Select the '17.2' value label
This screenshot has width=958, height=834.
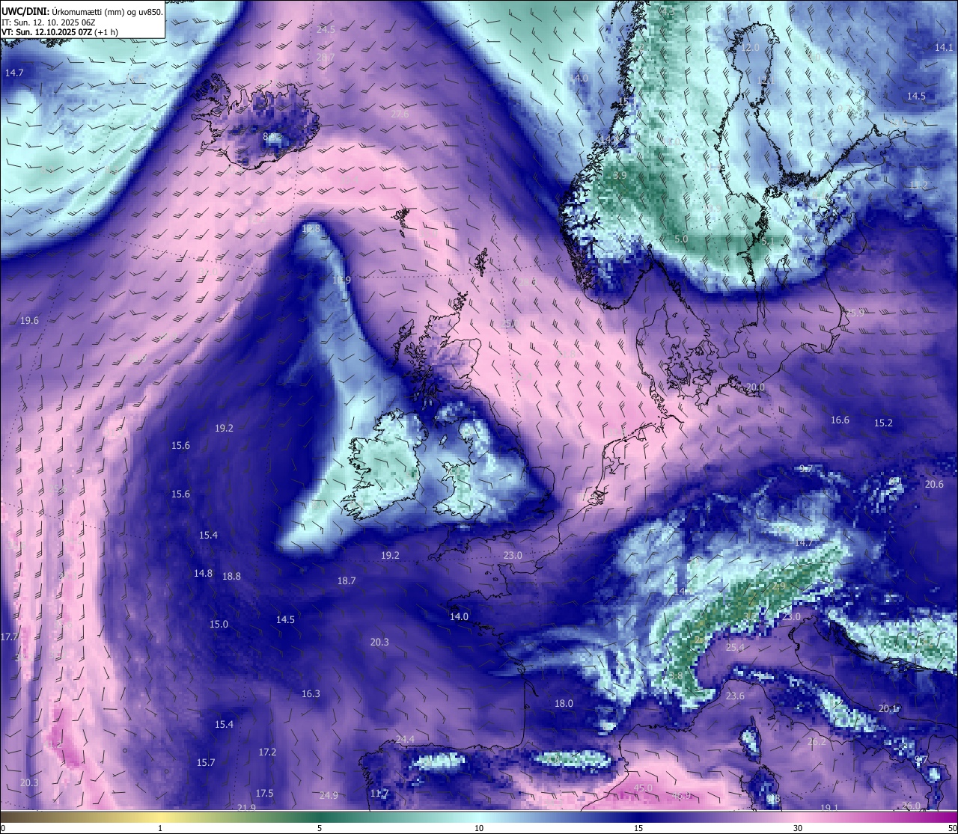267,752
